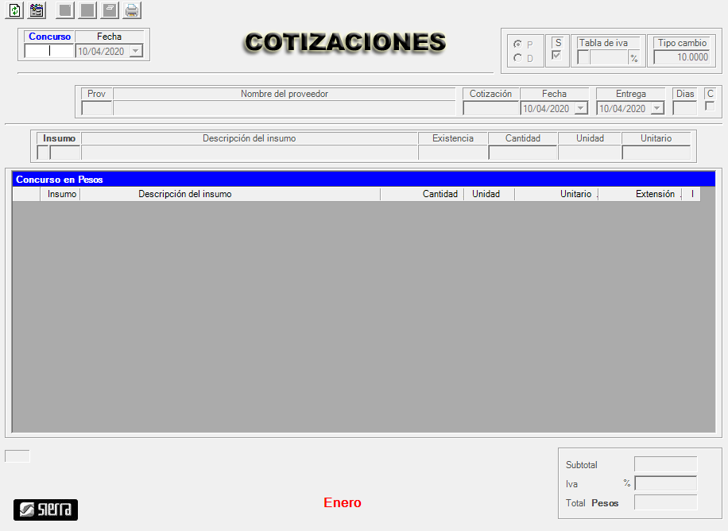Click the Extensión column header in grid

pyautogui.click(x=654, y=194)
